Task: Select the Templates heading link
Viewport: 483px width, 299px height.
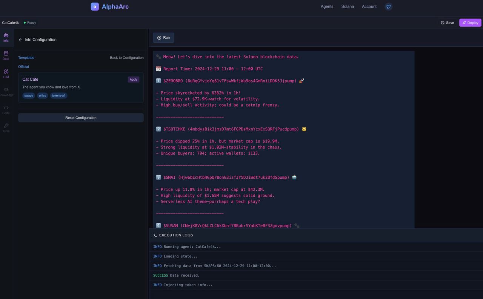Action: [x=26, y=58]
